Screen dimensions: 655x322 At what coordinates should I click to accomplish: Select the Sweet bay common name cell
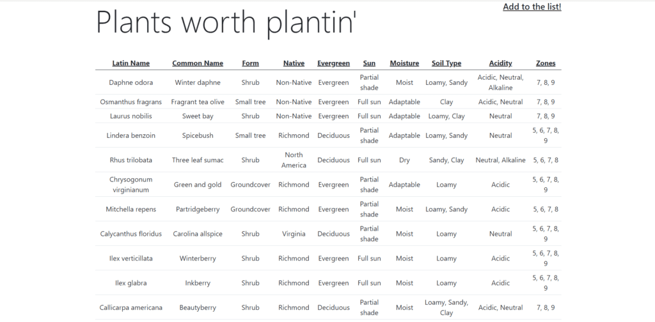[x=198, y=116]
